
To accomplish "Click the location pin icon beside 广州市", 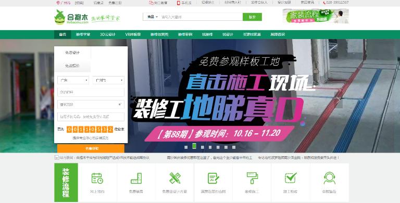I will pos(58,3).
